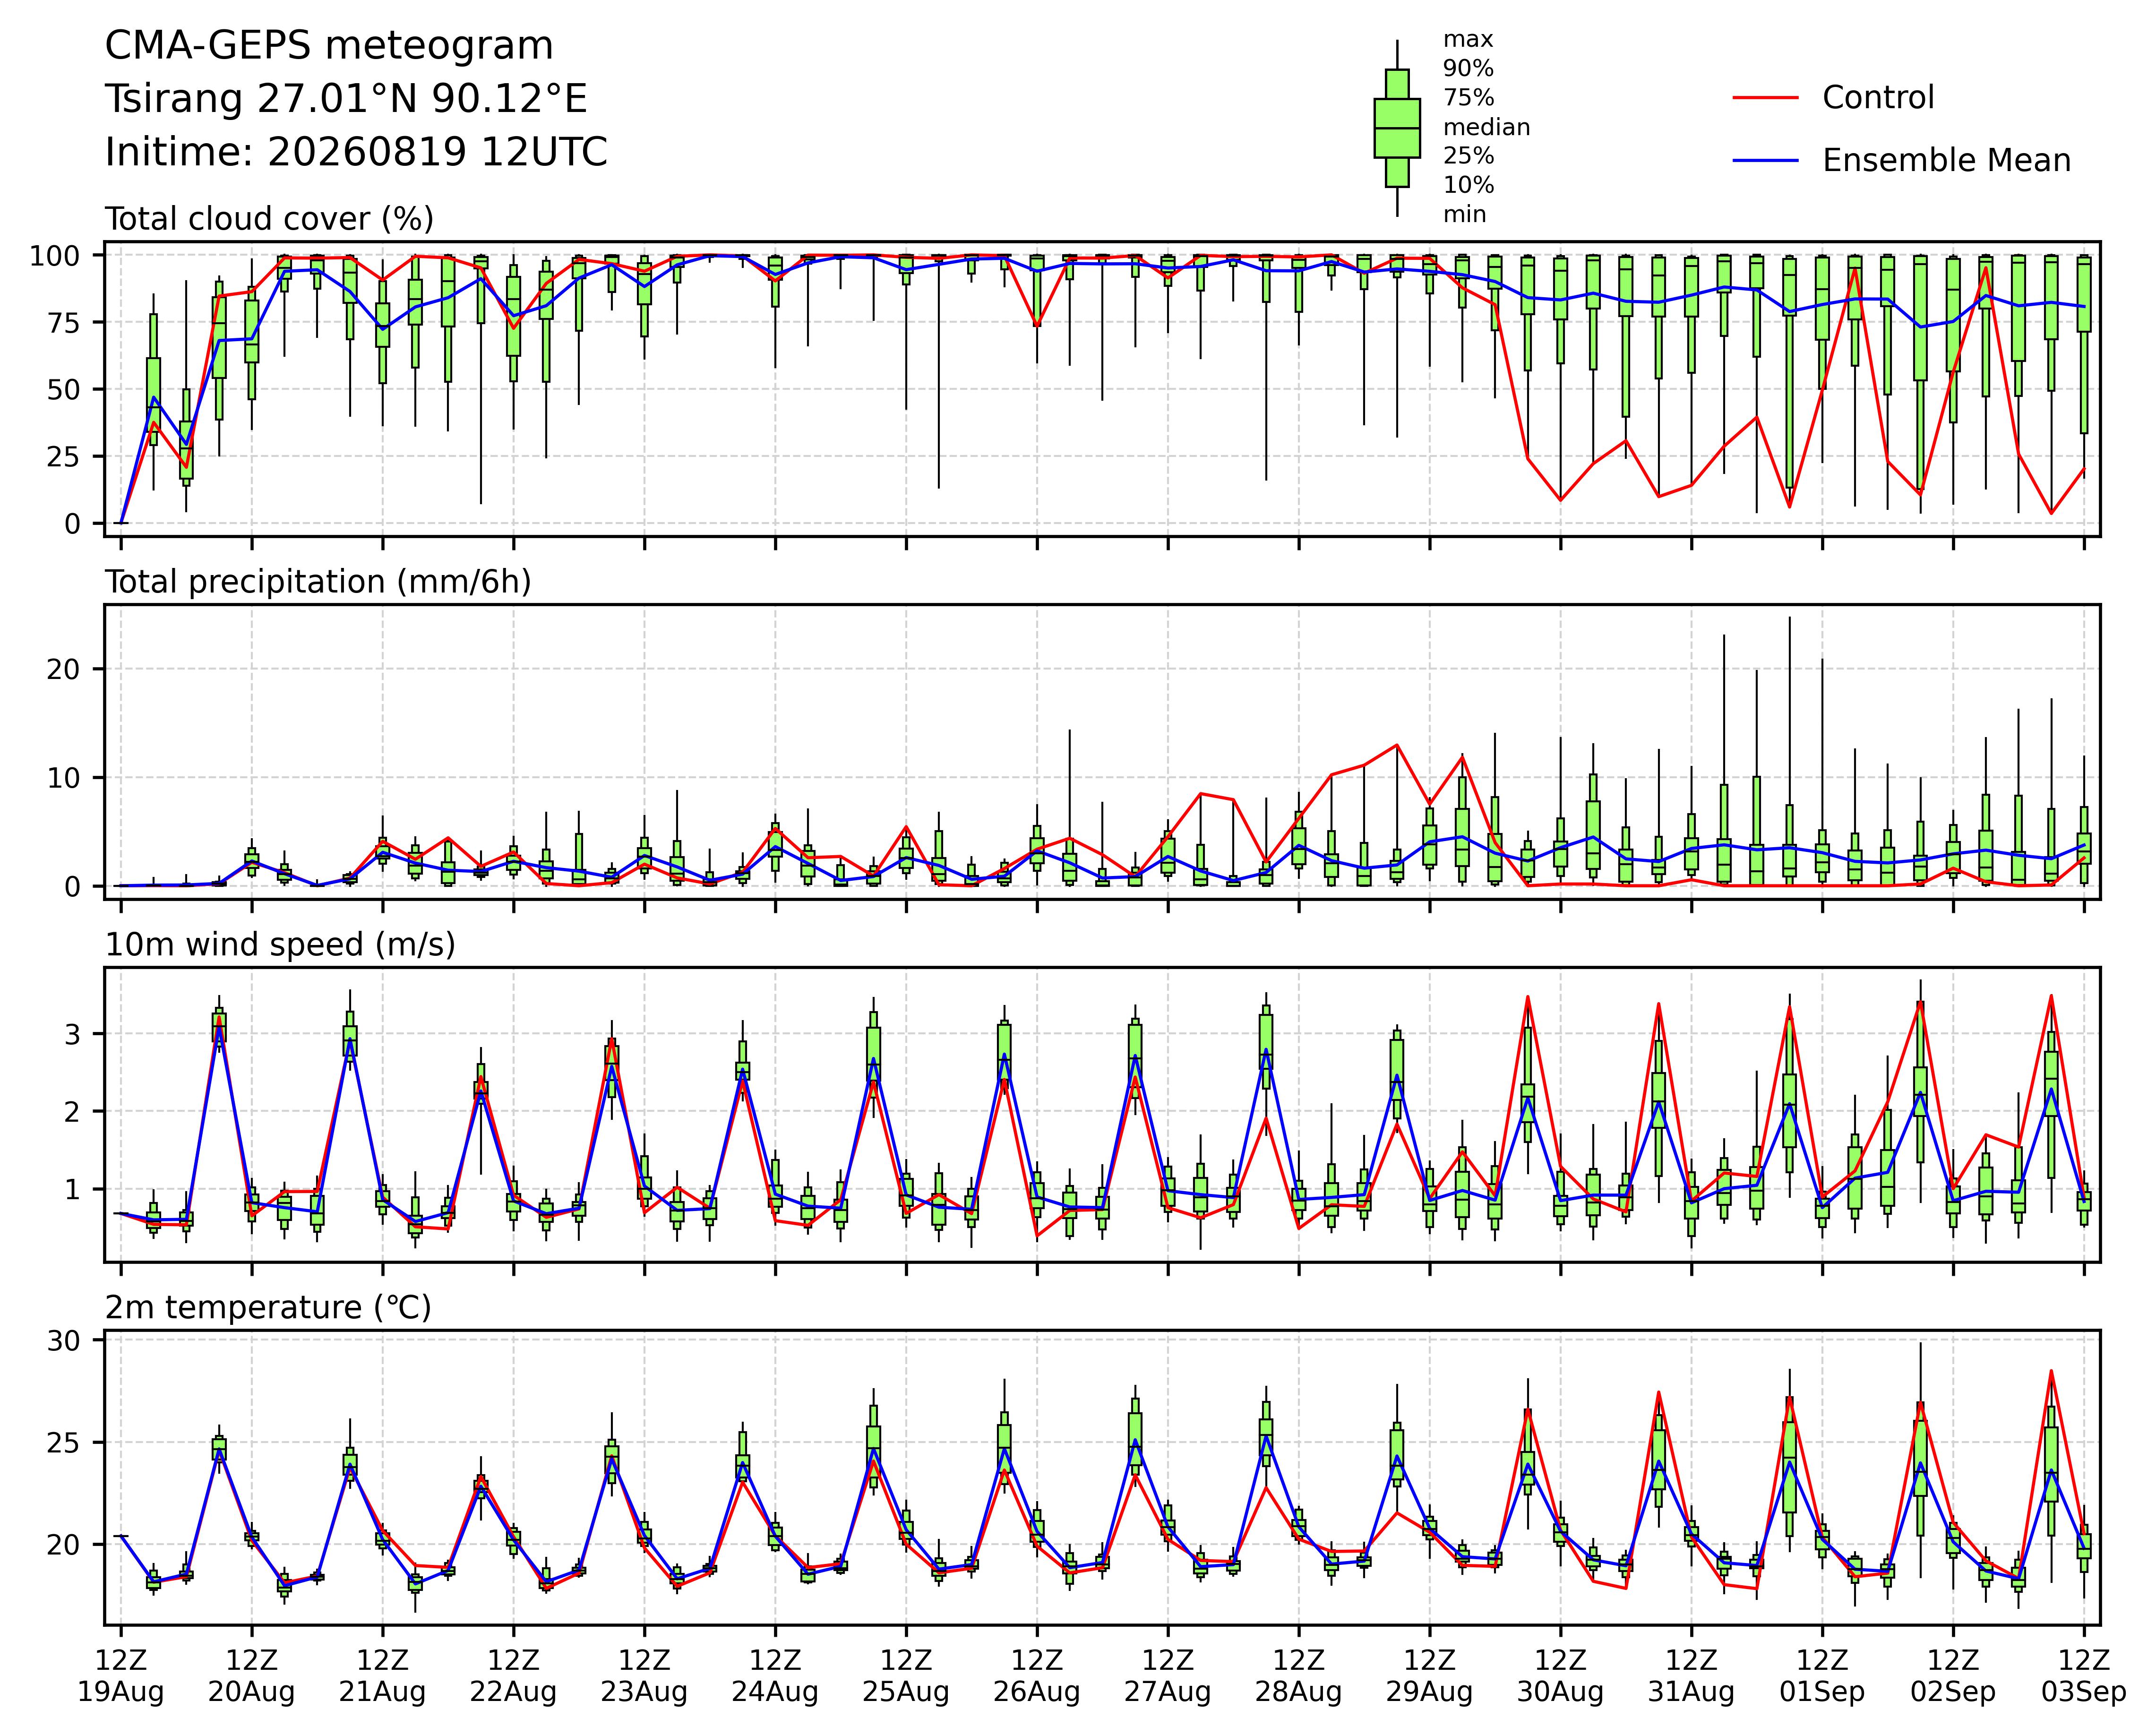Viewport: 2156px width, 1735px height.
Task: Click the Initime 20260819 12UTC label
Action: tap(356, 152)
